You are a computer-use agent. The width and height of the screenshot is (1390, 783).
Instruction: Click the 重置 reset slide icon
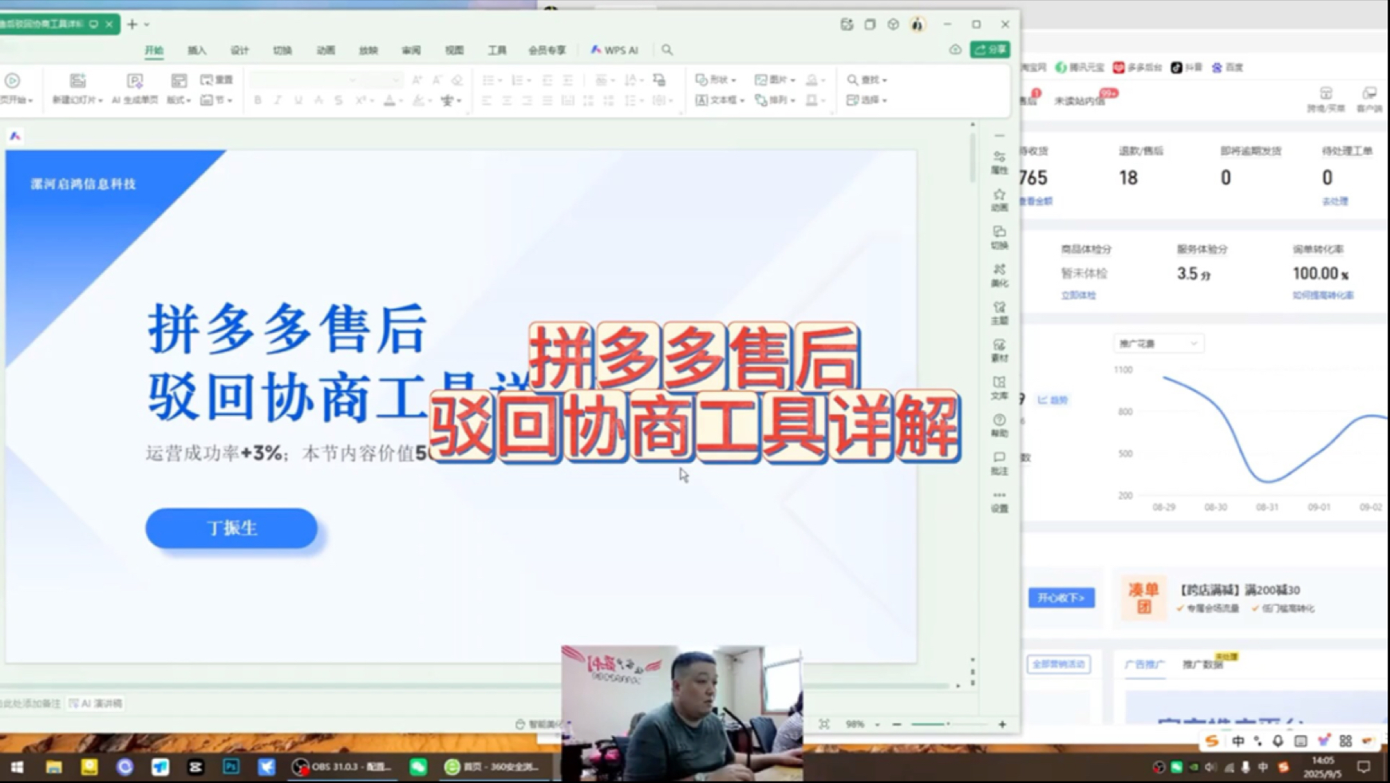216,80
